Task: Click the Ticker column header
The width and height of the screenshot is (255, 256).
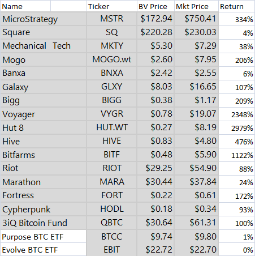Action: pos(112,6)
